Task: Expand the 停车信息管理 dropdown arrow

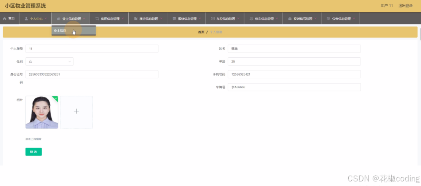Action: click(277, 19)
